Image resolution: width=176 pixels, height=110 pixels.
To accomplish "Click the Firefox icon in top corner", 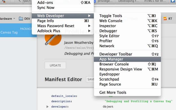I will point(4,1).
